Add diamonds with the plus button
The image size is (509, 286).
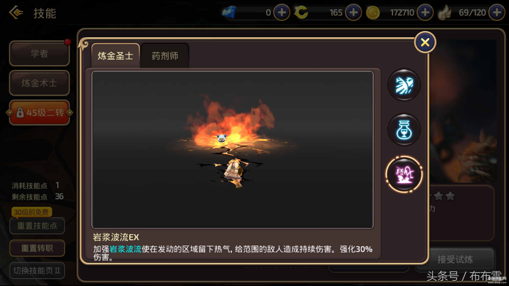(282, 12)
